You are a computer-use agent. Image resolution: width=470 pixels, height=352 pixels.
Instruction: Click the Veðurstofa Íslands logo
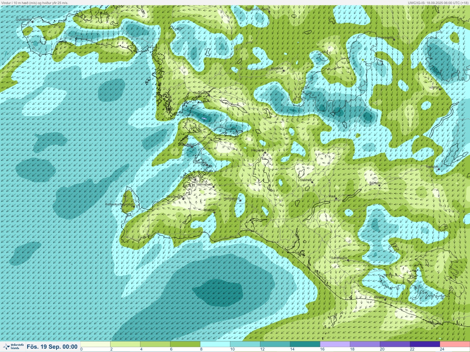pos(12,346)
